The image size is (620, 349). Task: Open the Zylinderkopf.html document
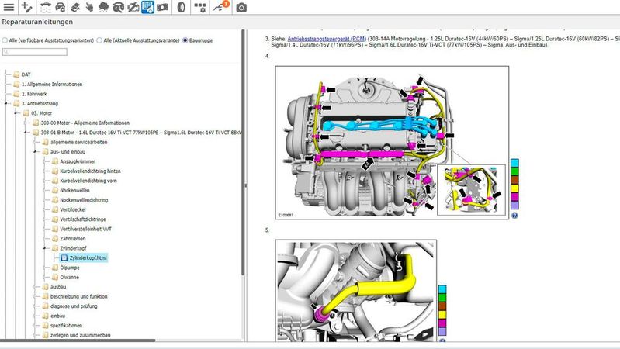[87, 257]
